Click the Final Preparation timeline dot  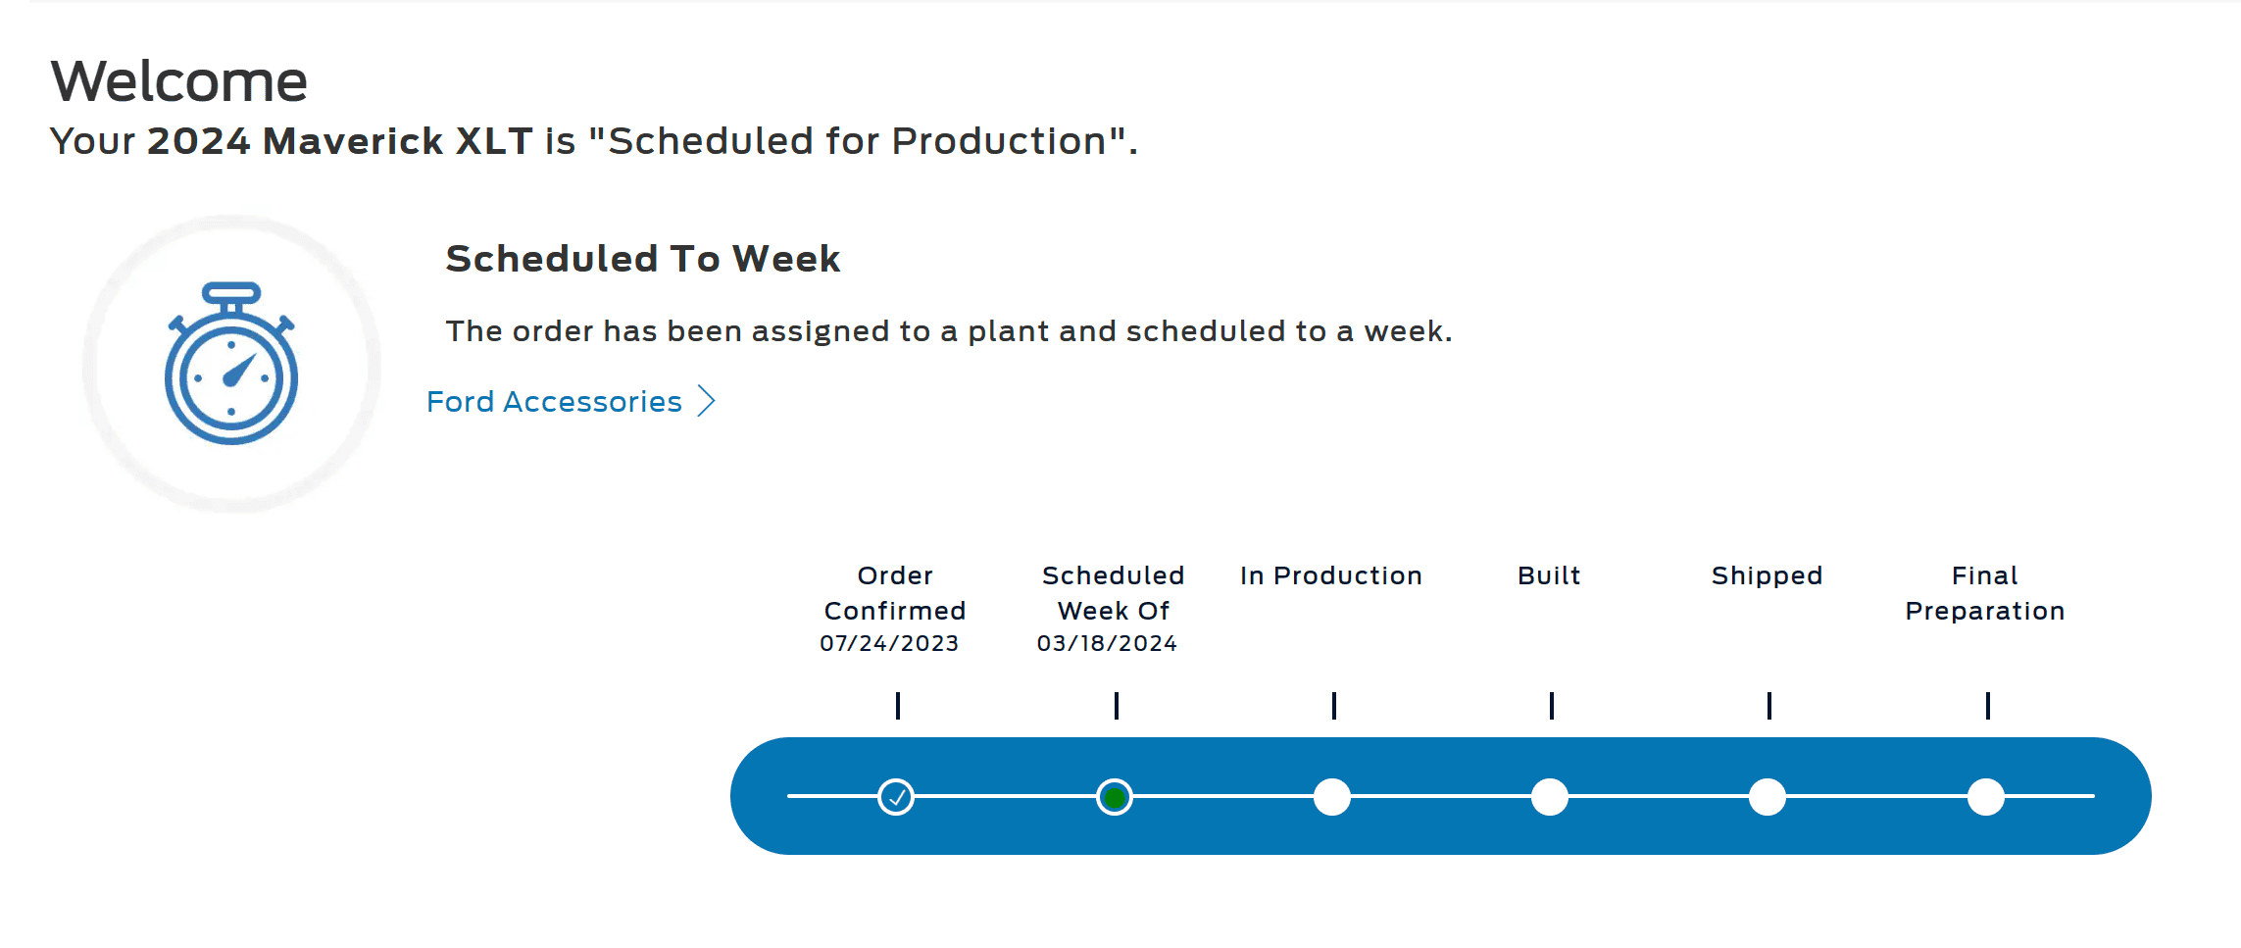[1986, 797]
